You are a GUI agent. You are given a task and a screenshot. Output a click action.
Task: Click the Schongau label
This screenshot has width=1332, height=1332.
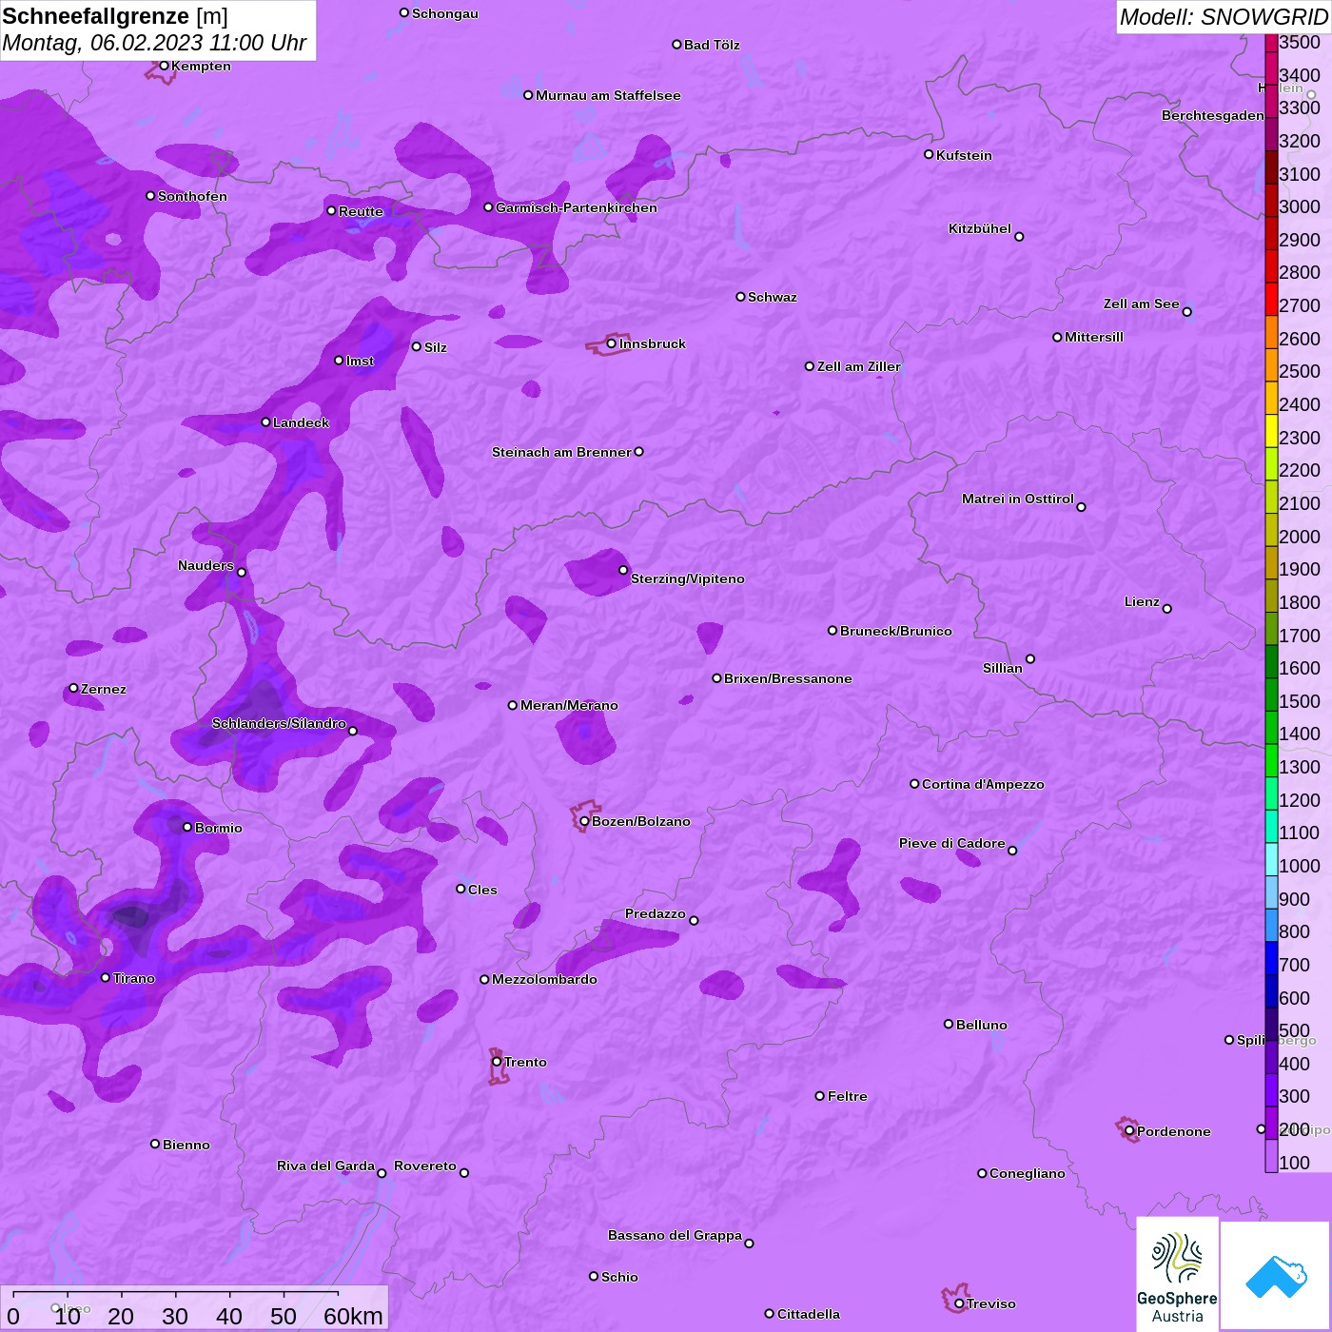tap(445, 13)
